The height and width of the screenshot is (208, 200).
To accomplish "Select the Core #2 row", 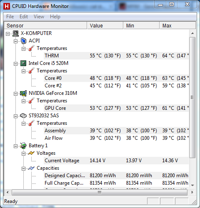I will tap(116, 86).
